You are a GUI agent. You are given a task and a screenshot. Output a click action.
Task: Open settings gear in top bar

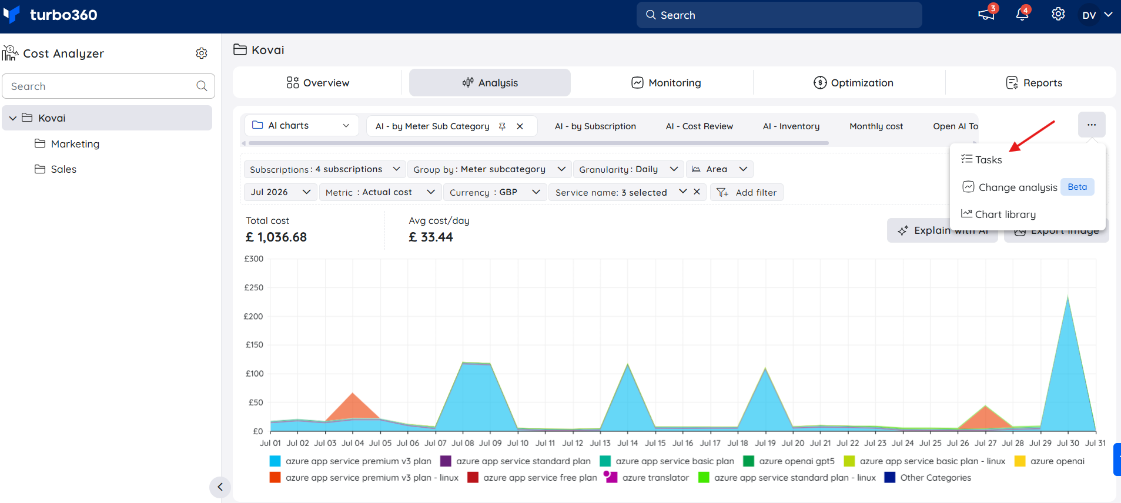click(x=1058, y=15)
